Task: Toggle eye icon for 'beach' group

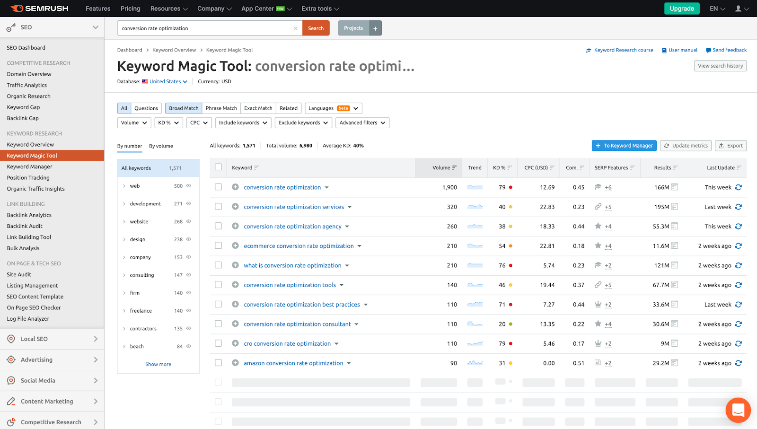Action: coord(189,346)
